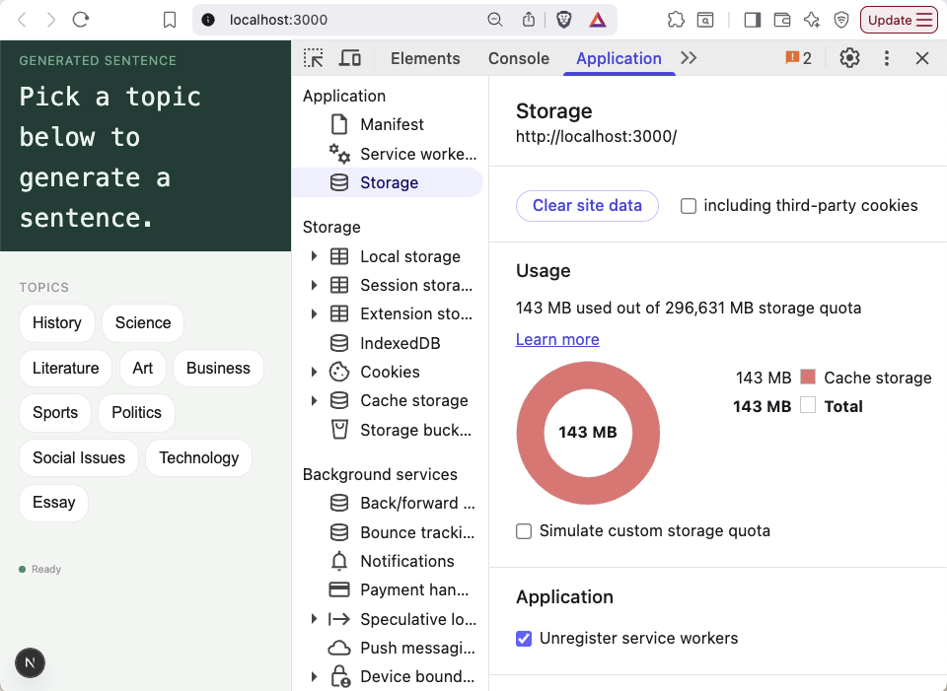947x691 pixels.
Task: Expand the Cookies tree arrow
Action: 314,372
